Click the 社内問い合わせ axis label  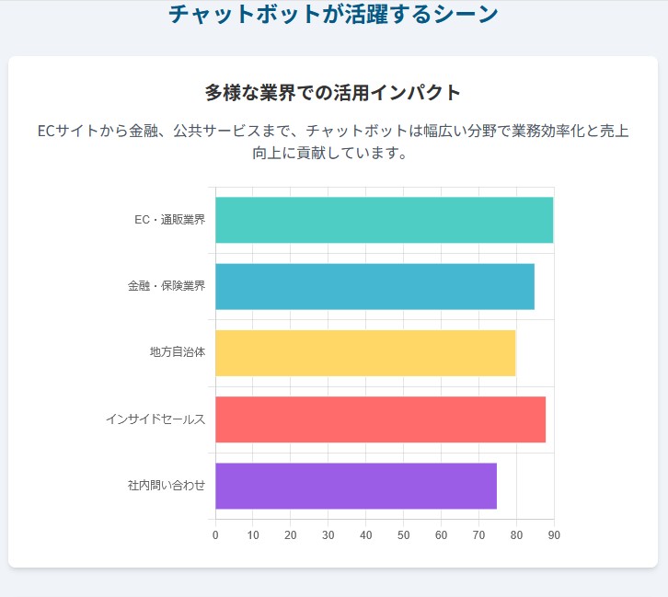point(166,486)
